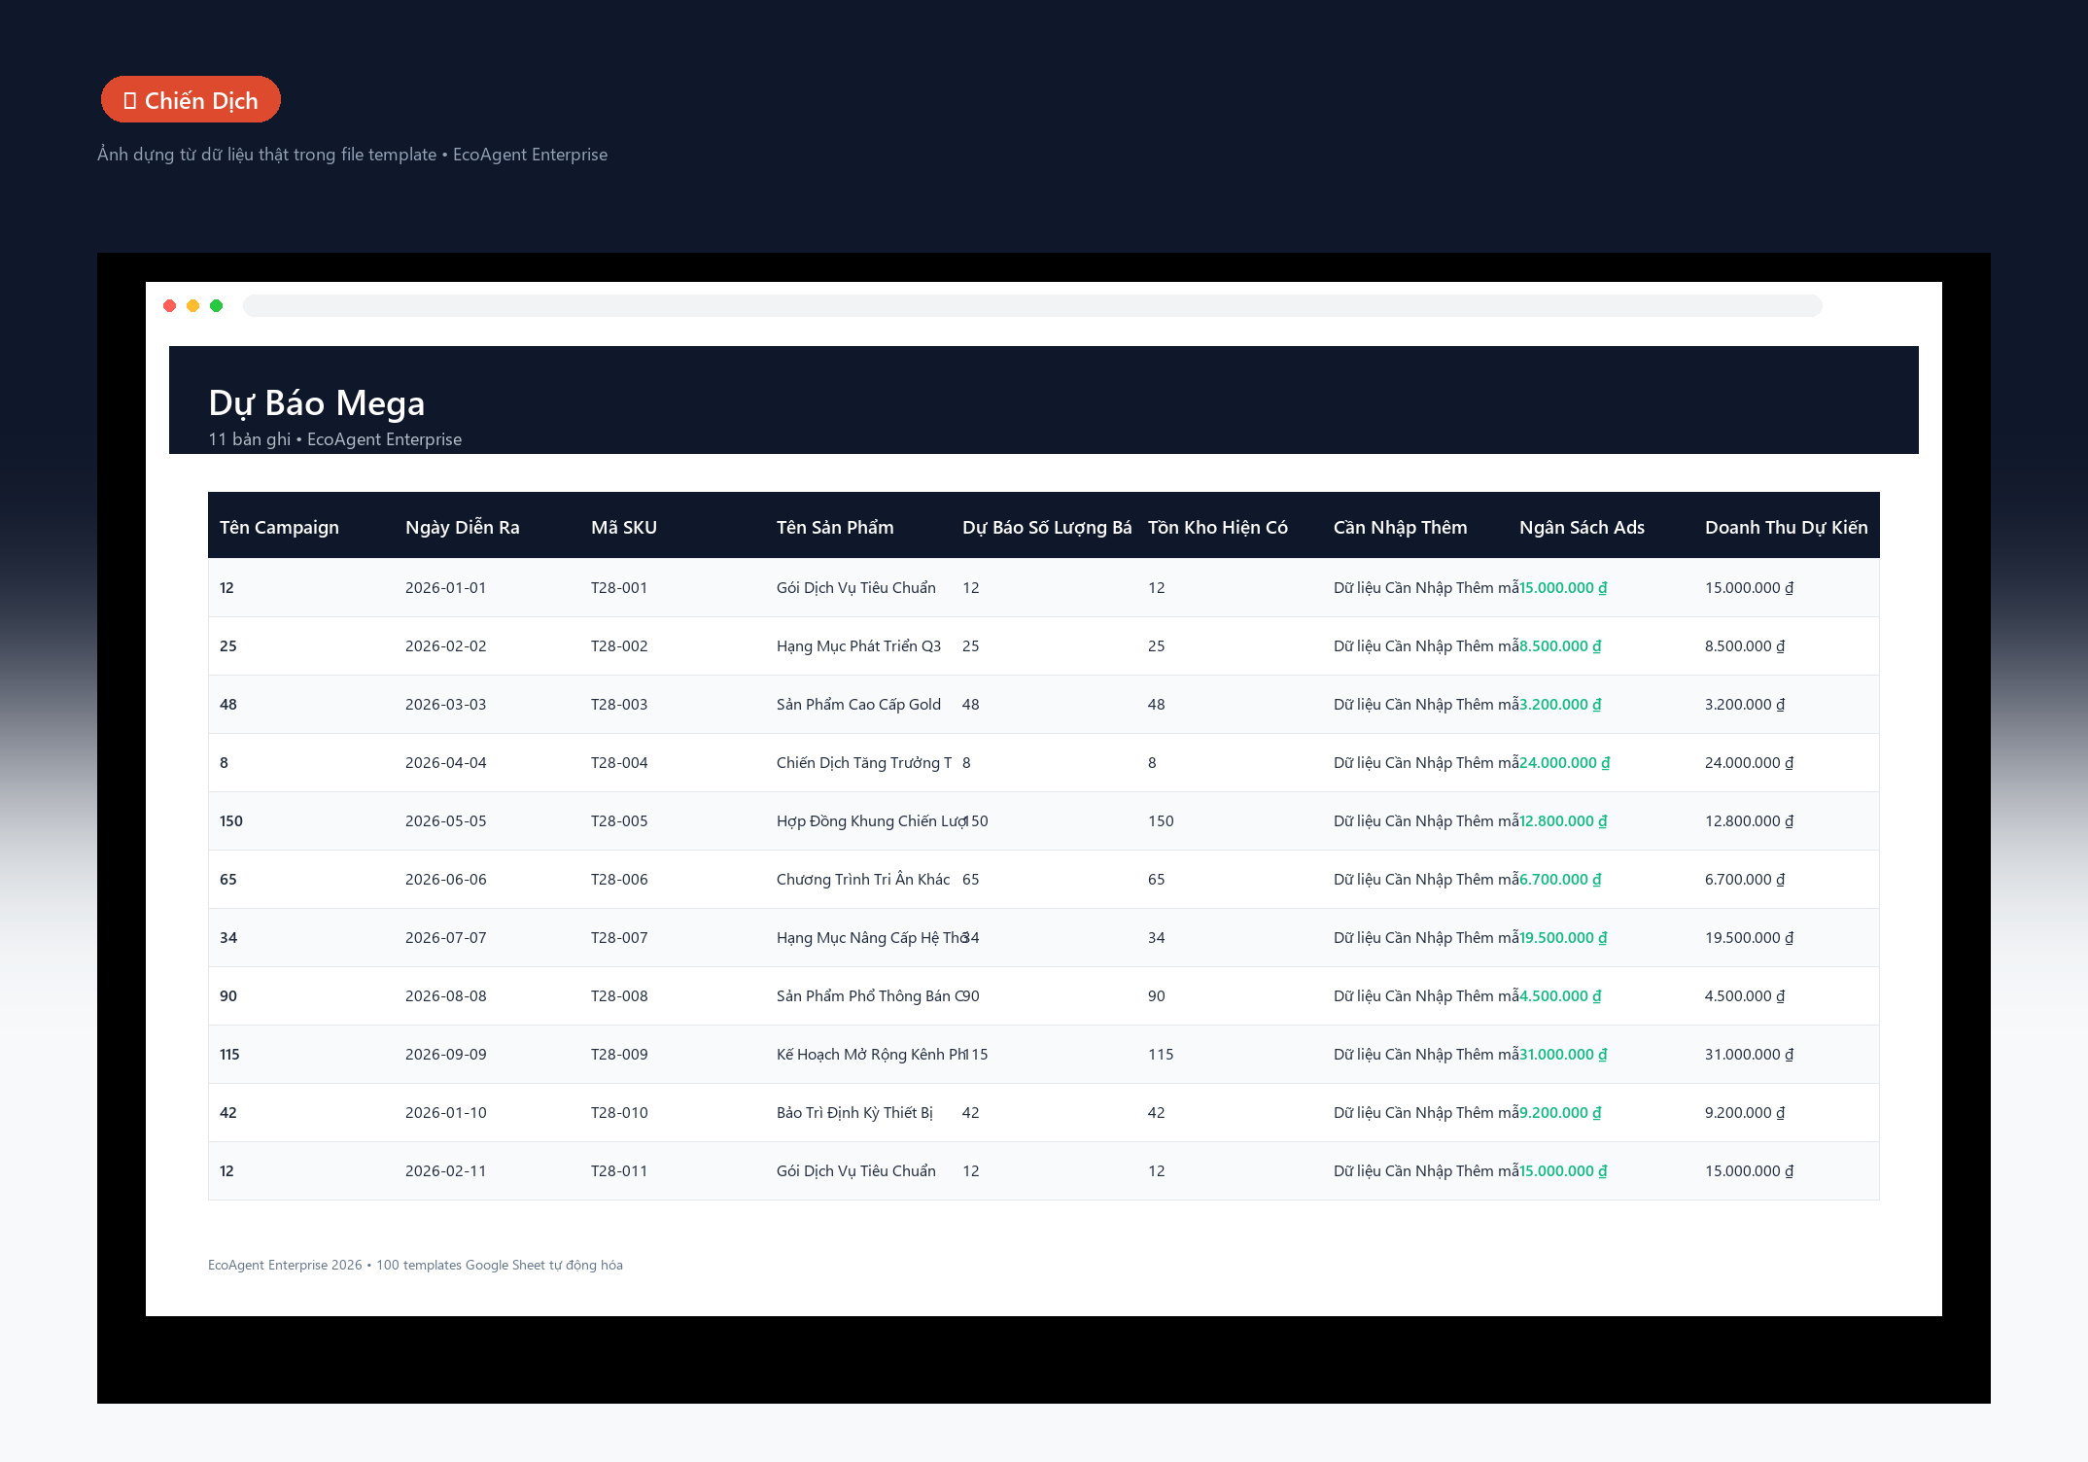Image resolution: width=2088 pixels, height=1462 pixels.
Task: Select the Cần Nhập Thêm column header
Action: coord(1401,527)
